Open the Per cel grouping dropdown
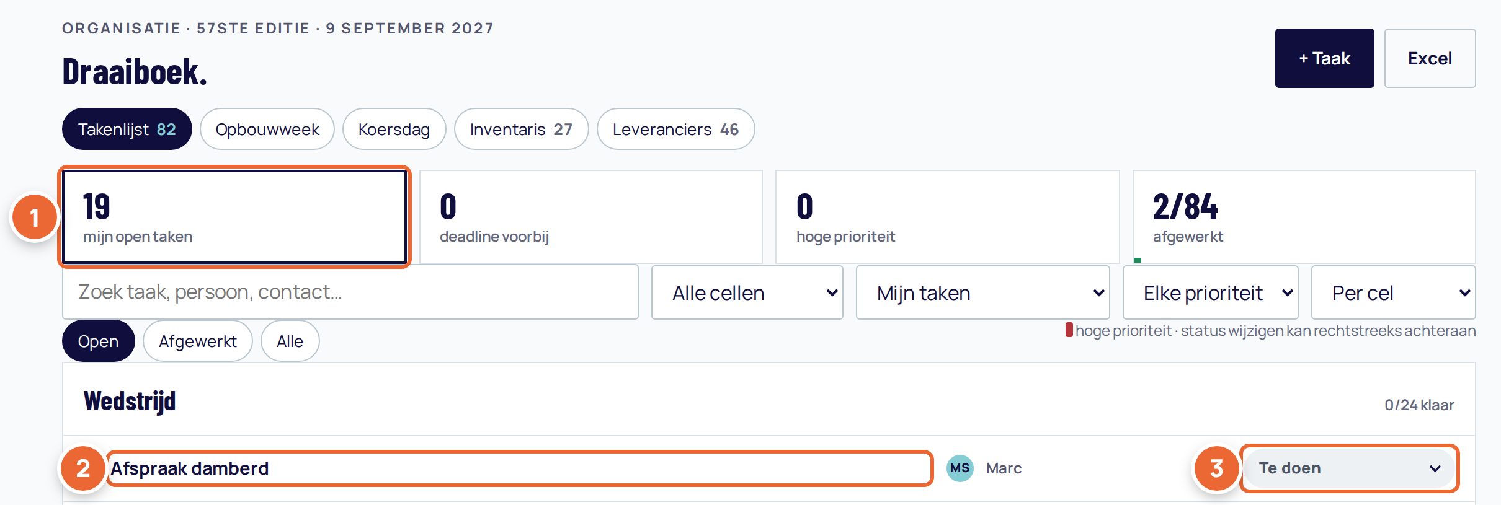This screenshot has height=505, width=1501. click(1393, 292)
